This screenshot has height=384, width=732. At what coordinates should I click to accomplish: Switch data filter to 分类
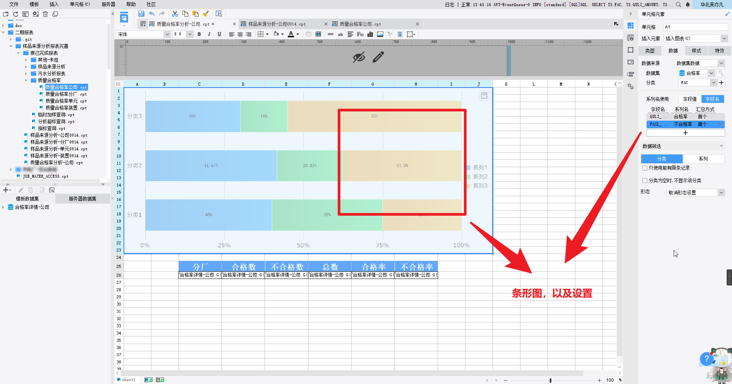pyautogui.click(x=662, y=159)
